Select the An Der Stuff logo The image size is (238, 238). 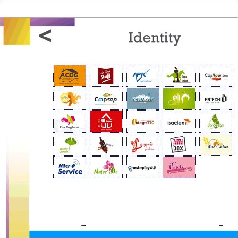[106, 76]
